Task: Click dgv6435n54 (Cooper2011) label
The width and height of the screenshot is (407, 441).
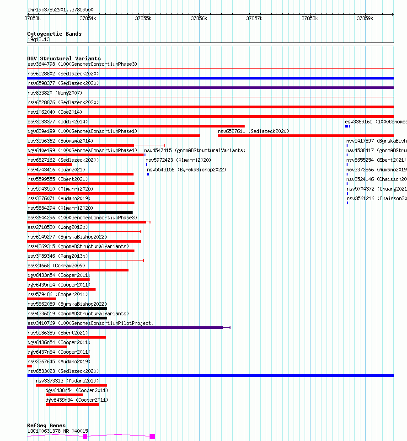Action: pos(59,285)
